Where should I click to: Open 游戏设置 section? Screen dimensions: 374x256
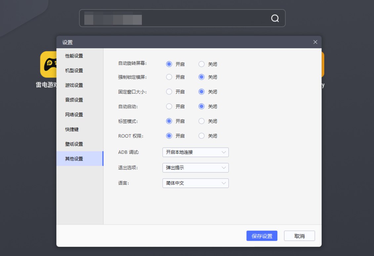tap(80, 85)
